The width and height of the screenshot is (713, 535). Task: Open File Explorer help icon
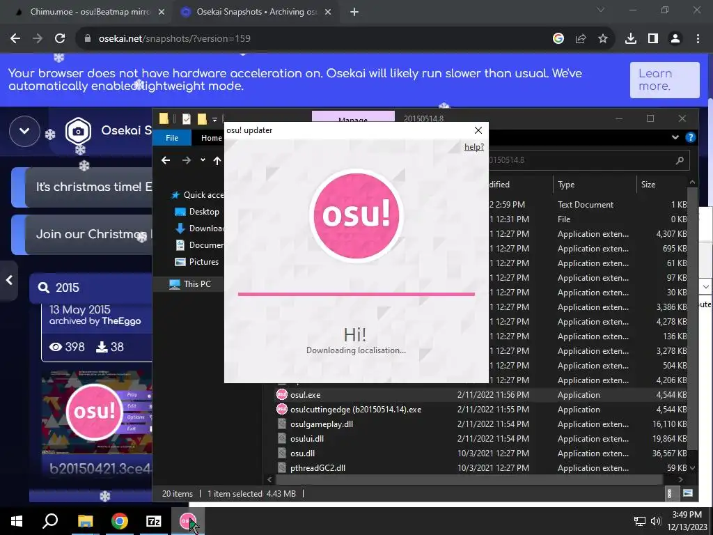click(x=690, y=137)
